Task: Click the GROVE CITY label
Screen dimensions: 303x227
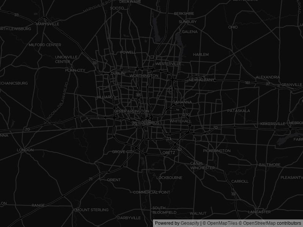Action: tap(123, 152)
